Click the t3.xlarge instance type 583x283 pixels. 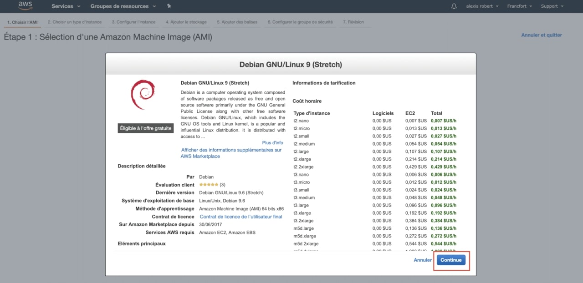coord(302,213)
